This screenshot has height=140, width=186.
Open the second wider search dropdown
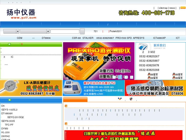coord(35,31)
